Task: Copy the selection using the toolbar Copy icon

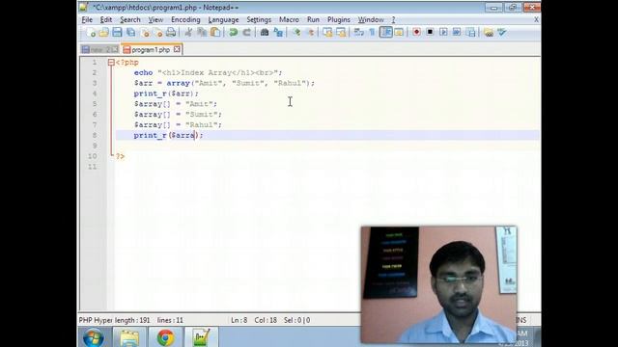Action: pos(202,33)
